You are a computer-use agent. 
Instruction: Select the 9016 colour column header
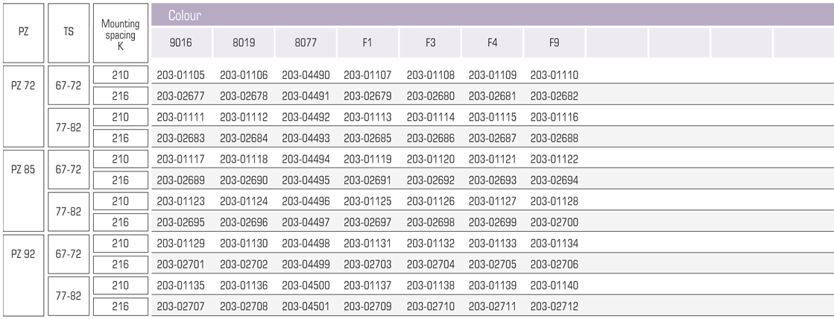point(181,42)
